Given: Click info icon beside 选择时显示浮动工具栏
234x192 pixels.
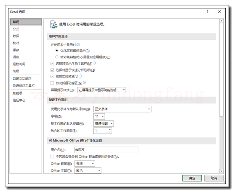Looking at the screenshot, I should [94, 63].
